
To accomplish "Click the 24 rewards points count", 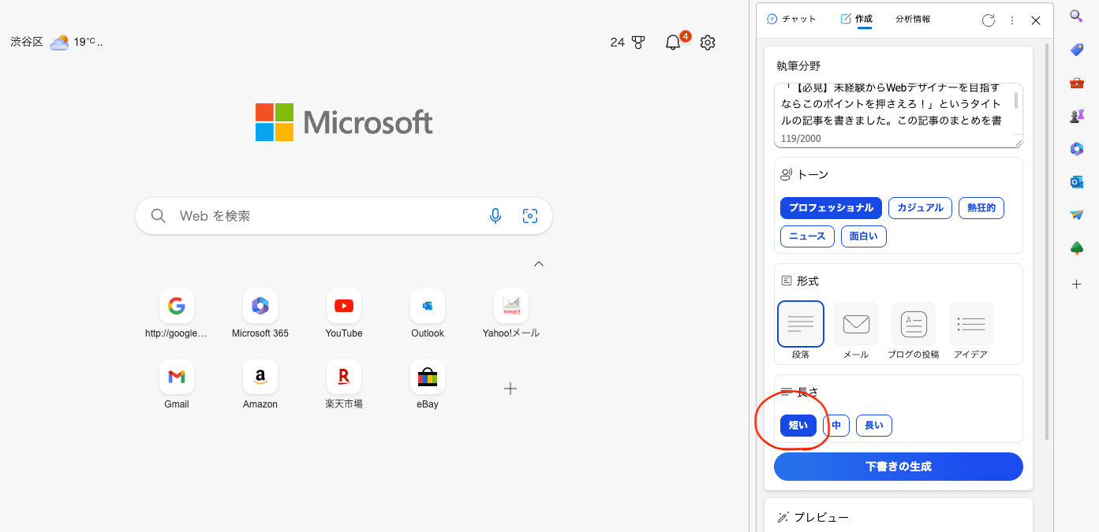I will 618,43.
